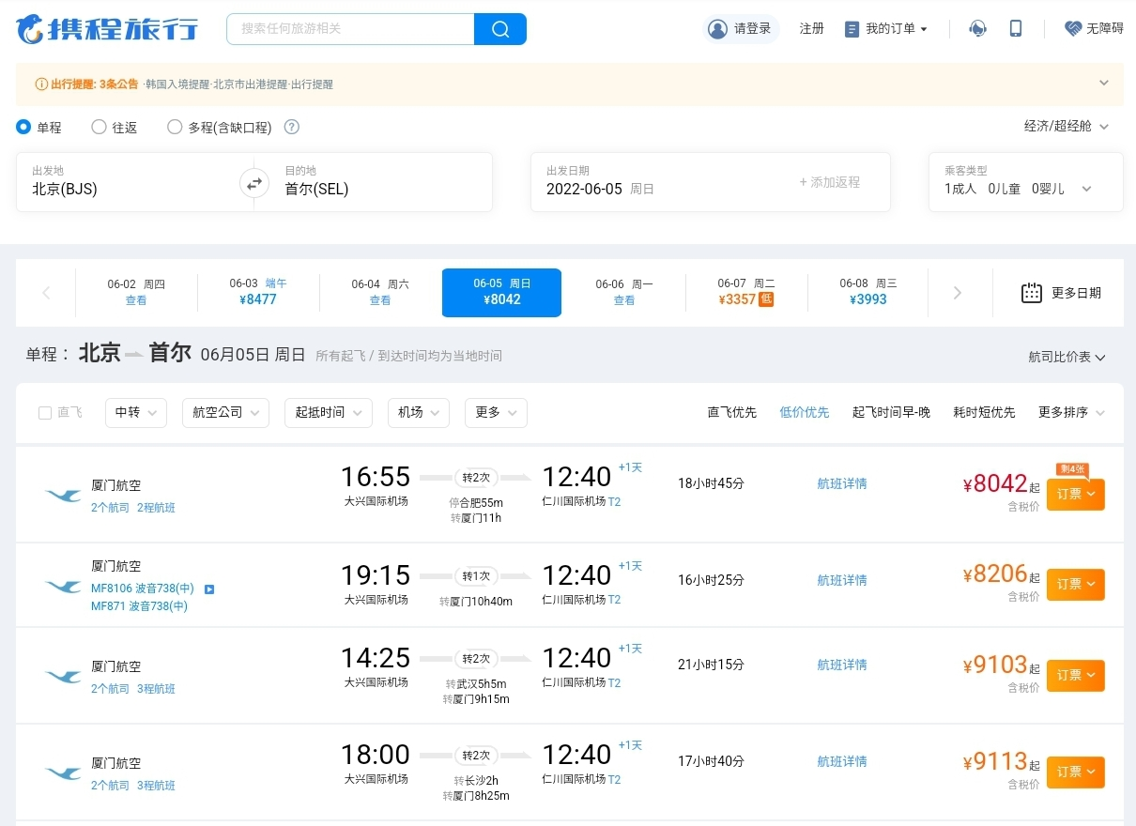Select the 单程 one-way radio button

click(x=23, y=127)
